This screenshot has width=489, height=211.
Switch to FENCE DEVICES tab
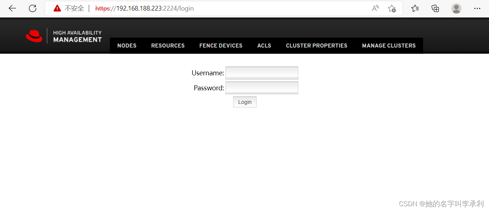[221, 46]
